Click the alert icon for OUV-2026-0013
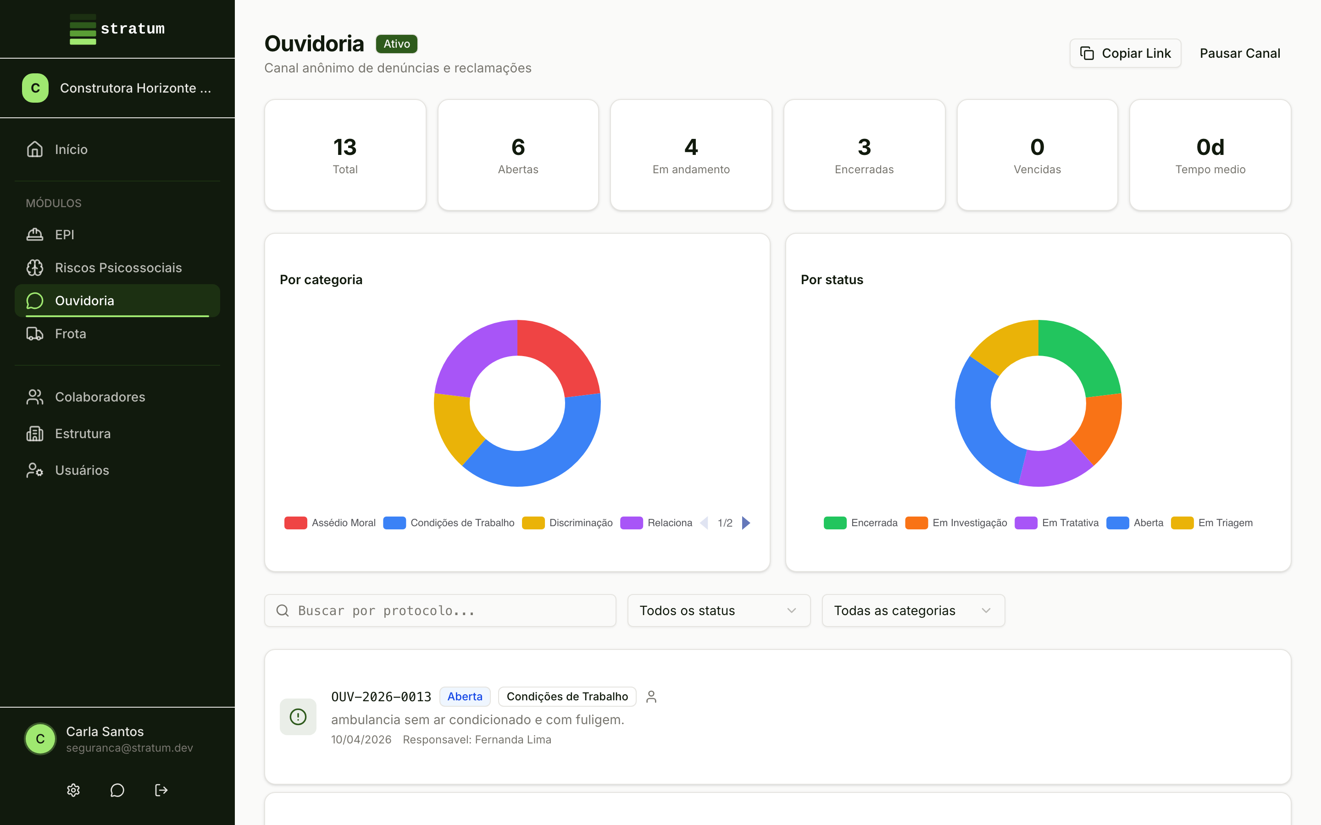Screen dimensions: 1321x825 click(x=298, y=716)
